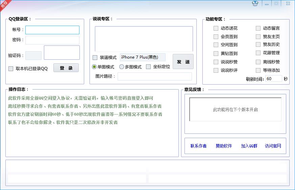Check the 动态送花 option
Viewport: 295px width, 190px height.
(216, 28)
